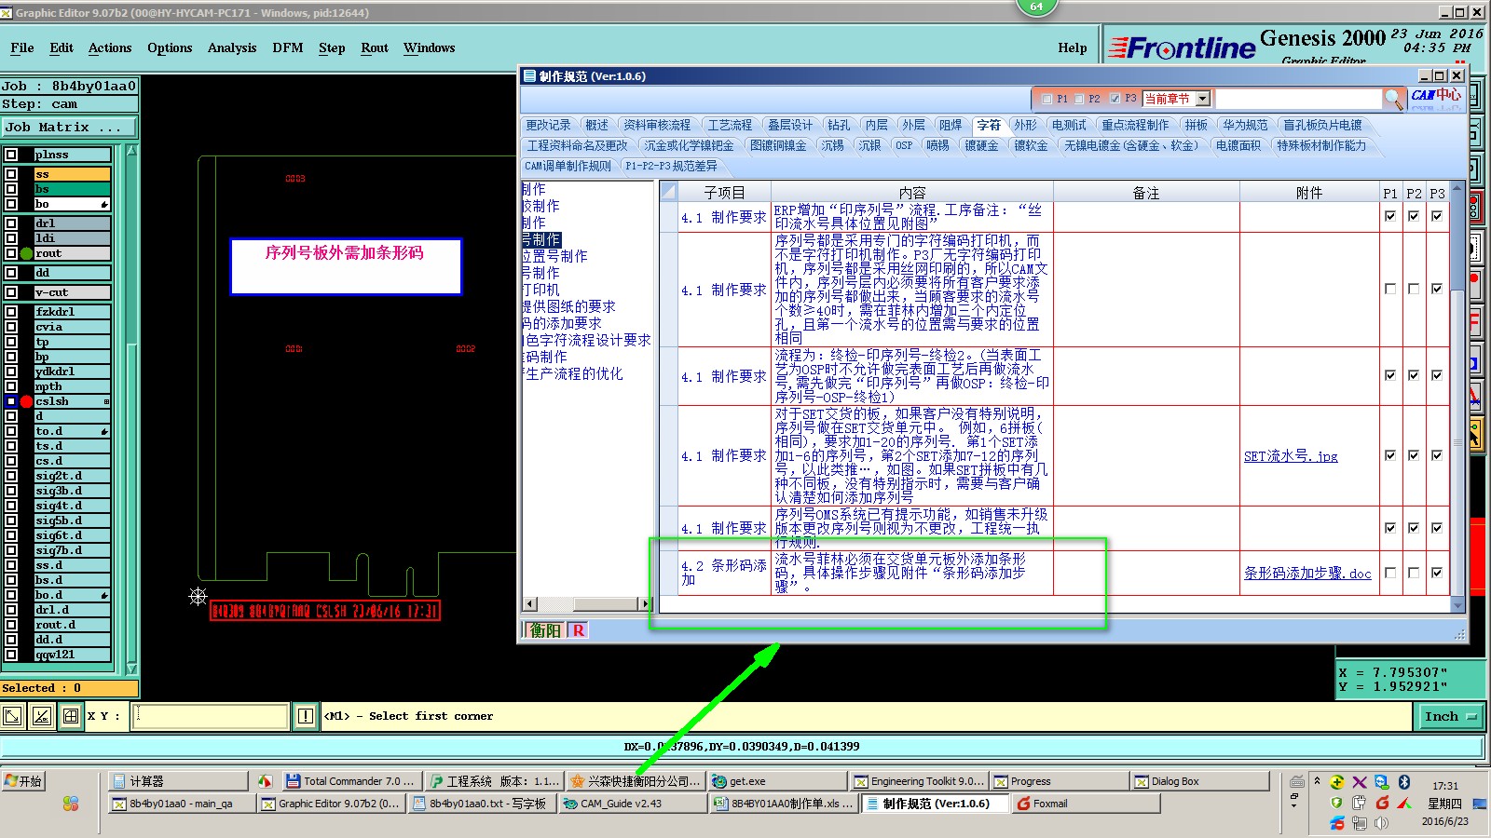This screenshot has height=838, width=1491.
Task: Switch to CAM_Guide v2.43 taskbar button
Action: pos(632,804)
